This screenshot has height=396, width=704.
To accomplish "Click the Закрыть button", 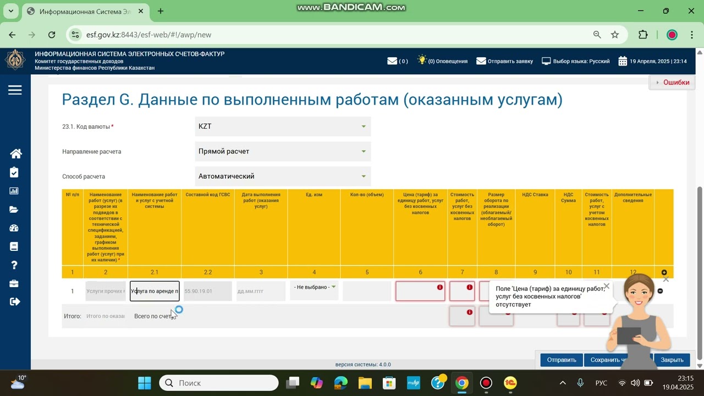I will point(672,360).
